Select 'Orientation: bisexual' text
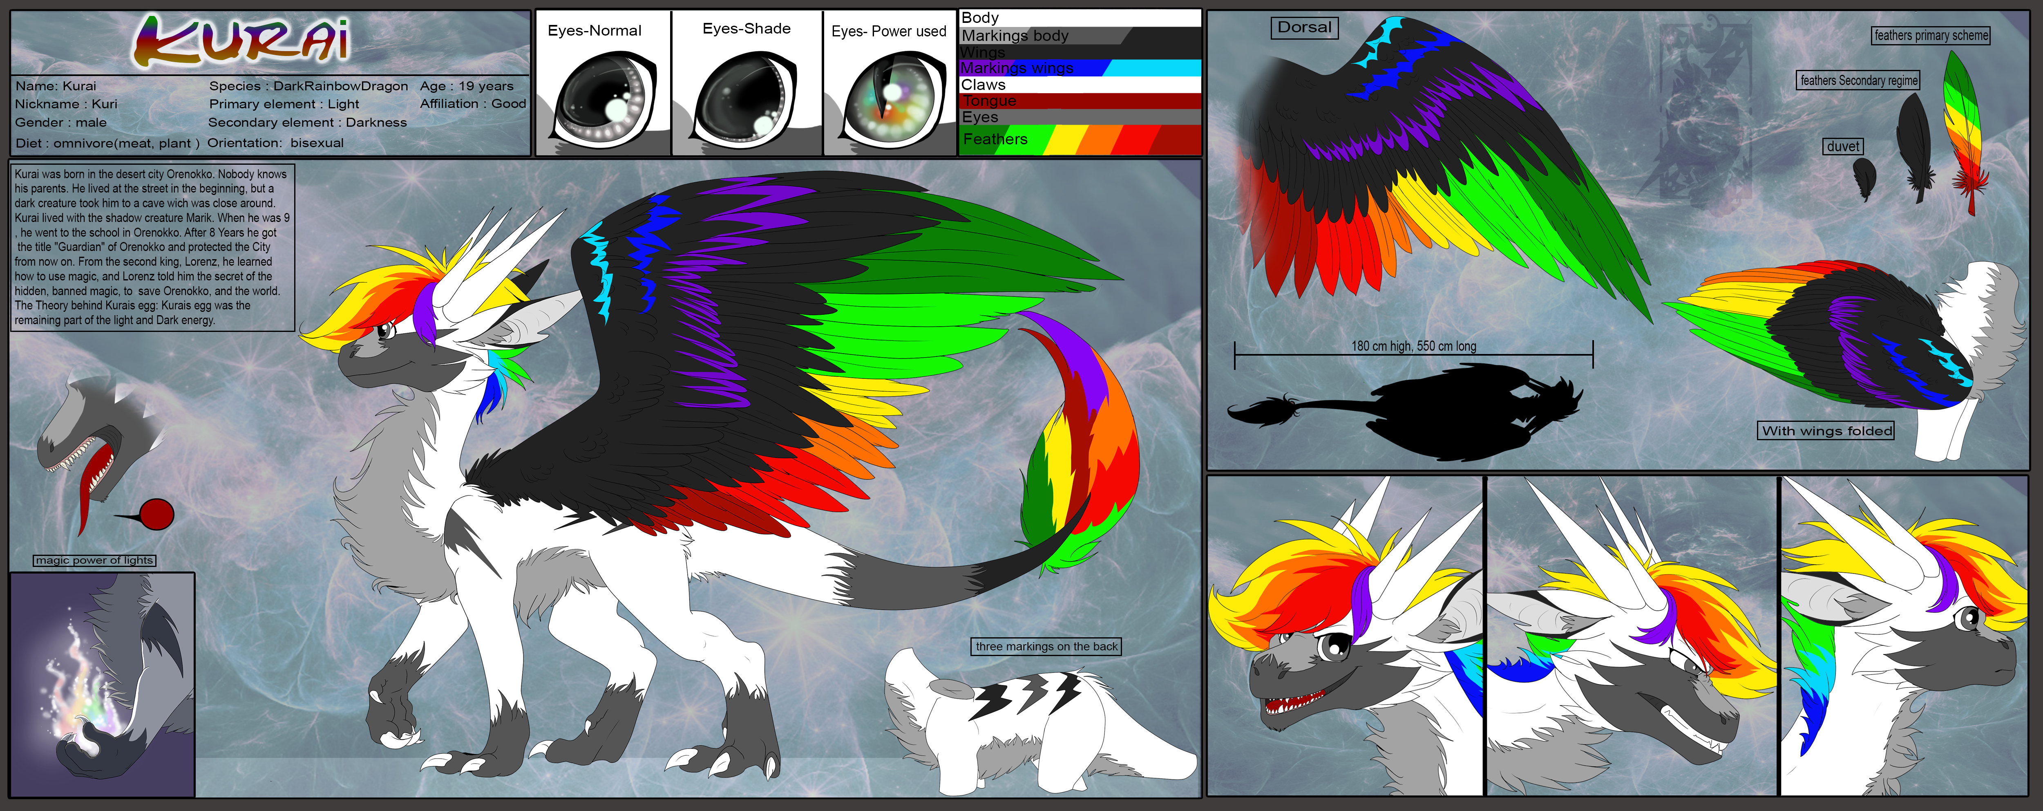Viewport: 2043px width, 811px height. [275, 143]
